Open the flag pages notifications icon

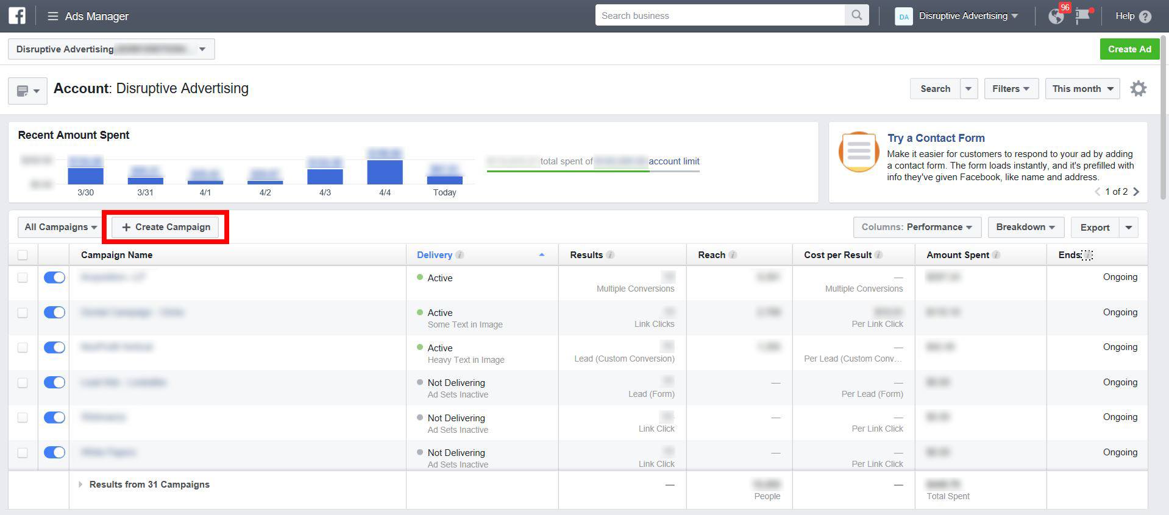point(1082,16)
